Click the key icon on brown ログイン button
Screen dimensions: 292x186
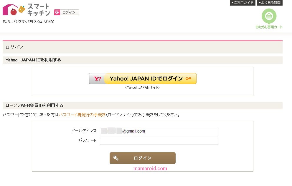coord(116,158)
